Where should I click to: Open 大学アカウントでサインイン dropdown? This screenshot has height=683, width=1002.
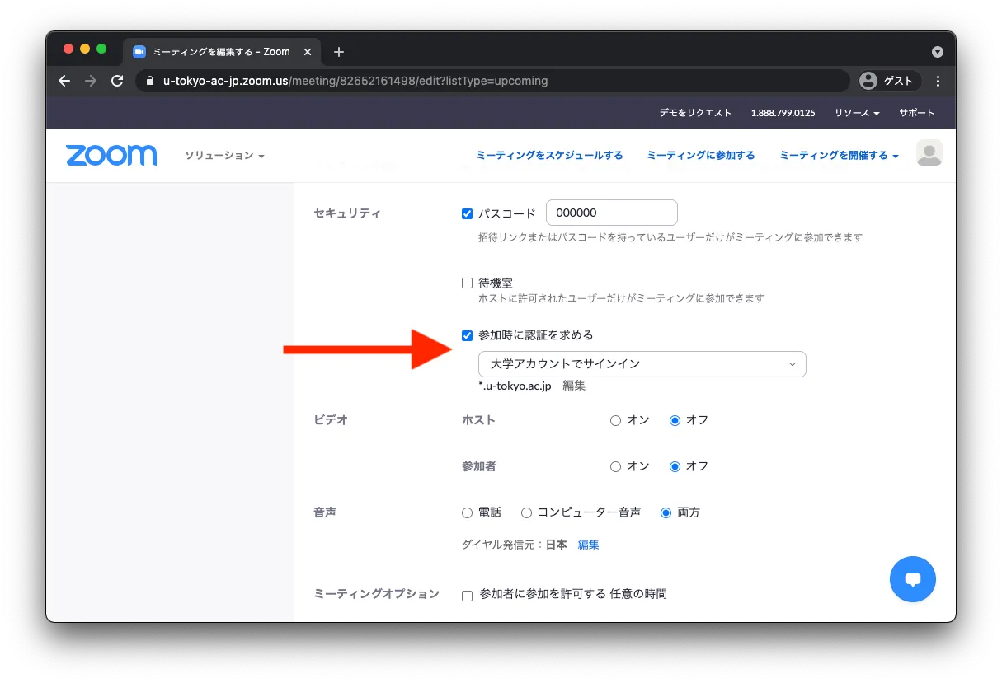coord(642,363)
